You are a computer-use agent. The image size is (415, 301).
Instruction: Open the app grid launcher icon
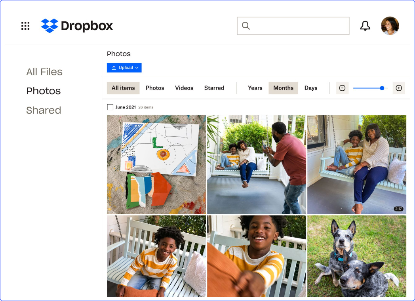click(25, 26)
